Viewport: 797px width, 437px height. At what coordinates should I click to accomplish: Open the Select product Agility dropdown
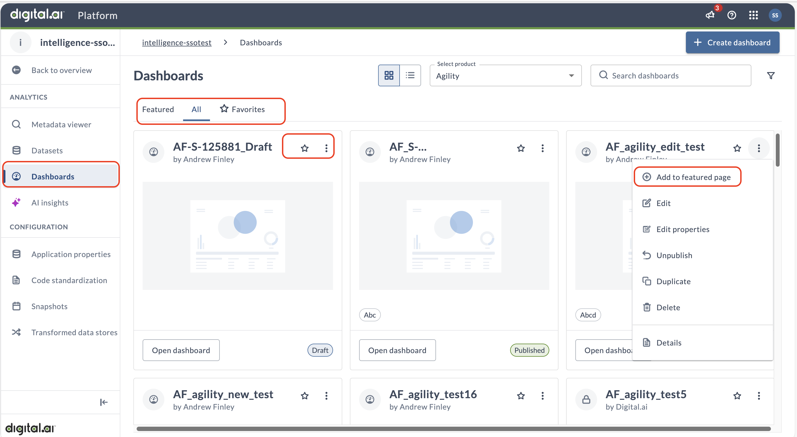click(505, 75)
